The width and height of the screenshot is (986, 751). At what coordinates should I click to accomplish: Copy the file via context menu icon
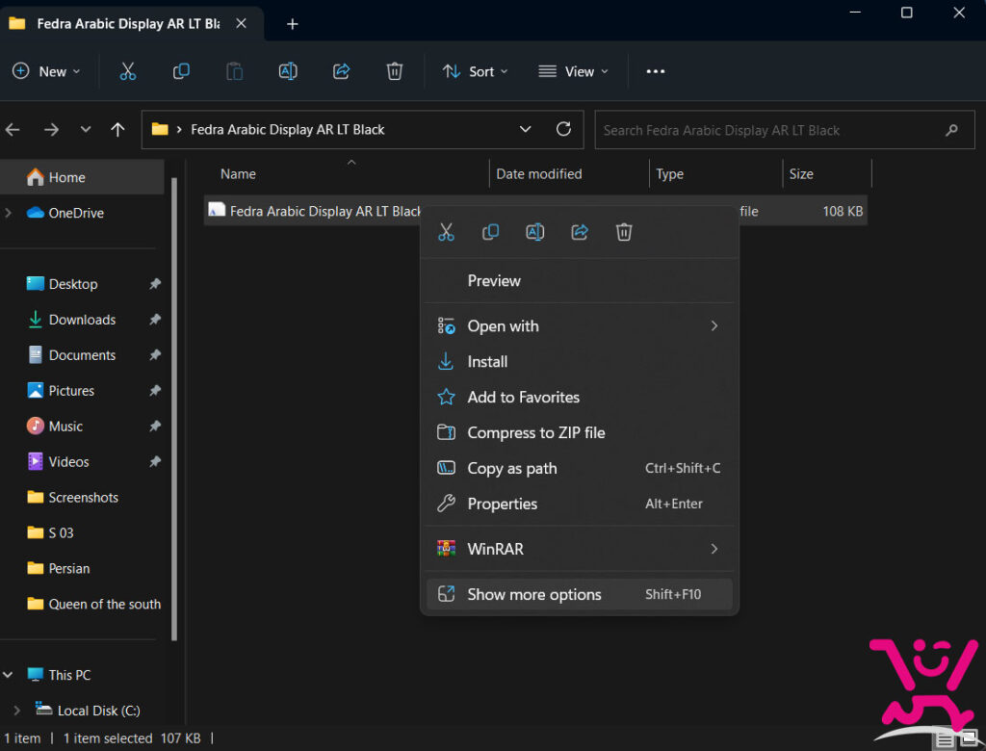pos(490,232)
